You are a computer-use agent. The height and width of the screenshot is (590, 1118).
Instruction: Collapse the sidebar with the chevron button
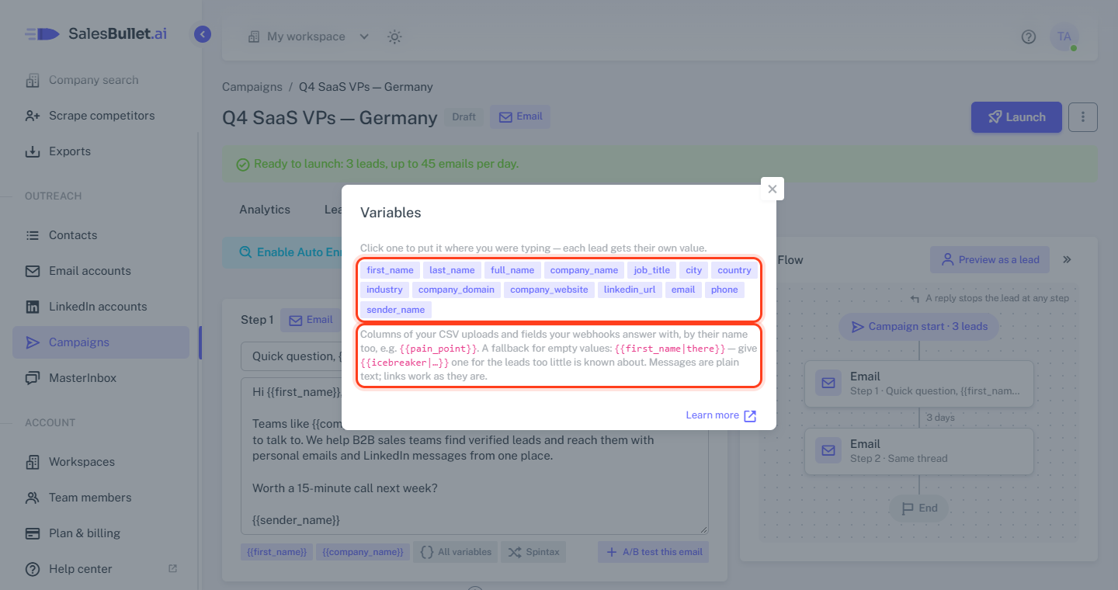click(x=203, y=34)
